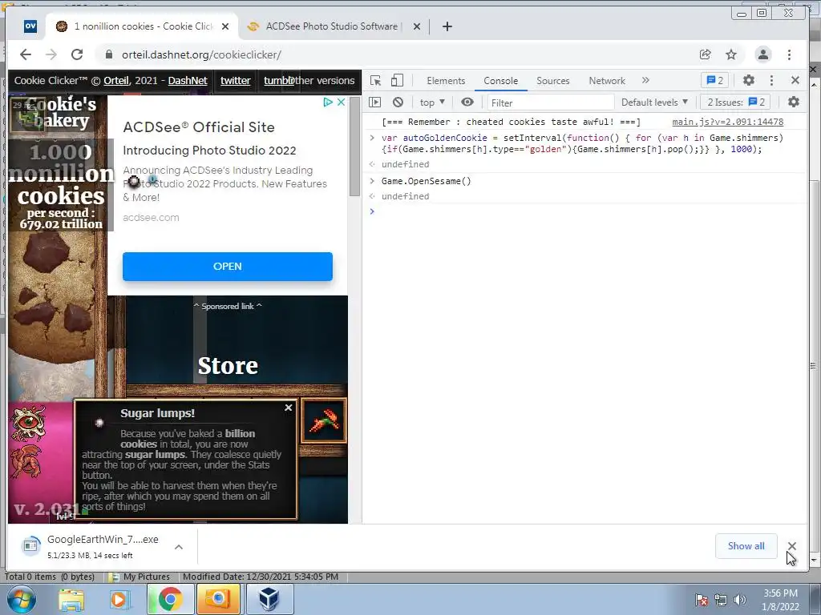Switch to the Elements tab
Screen dimensions: 821x615
coord(446,81)
